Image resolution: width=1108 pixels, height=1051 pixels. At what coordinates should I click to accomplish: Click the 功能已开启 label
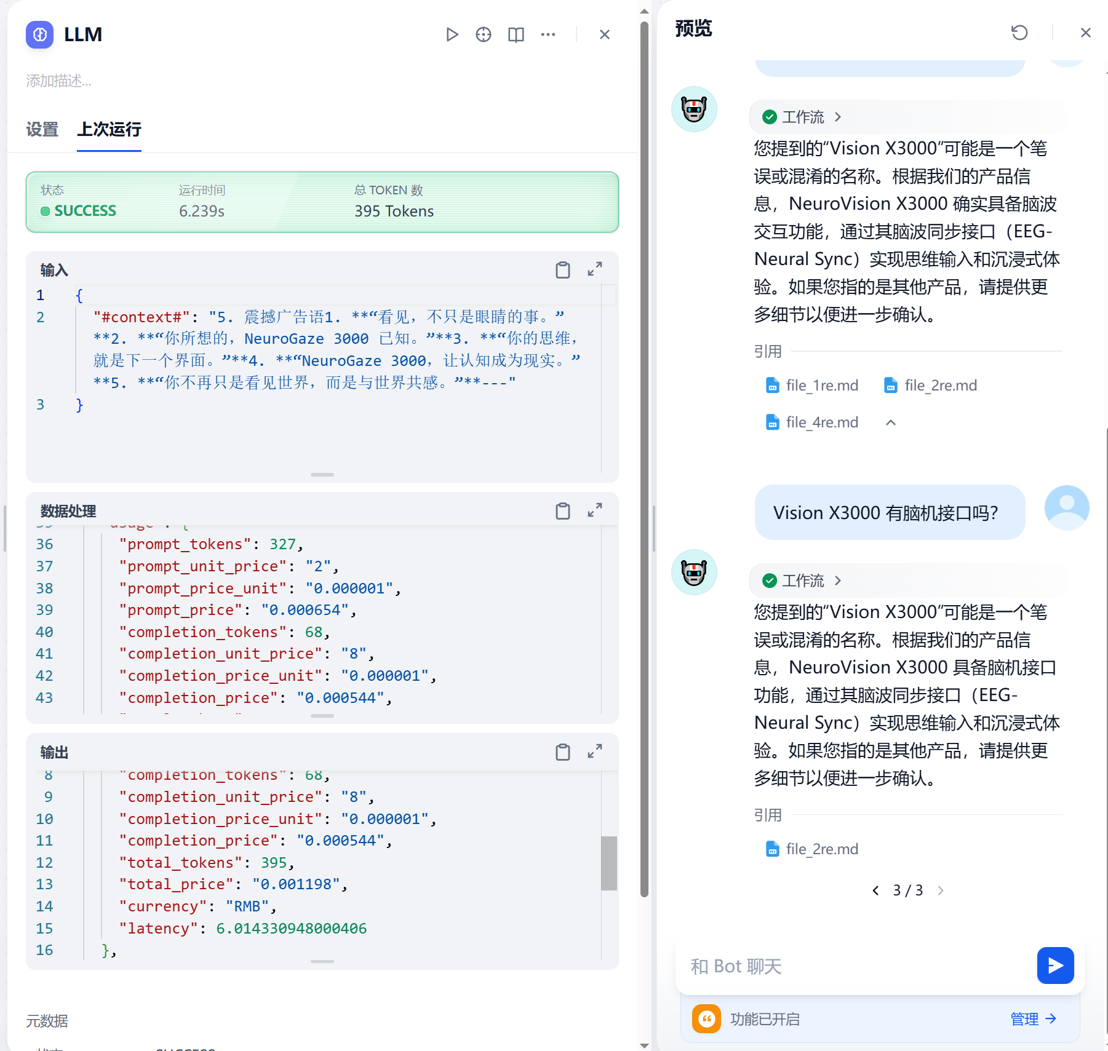pyautogui.click(x=765, y=1019)
